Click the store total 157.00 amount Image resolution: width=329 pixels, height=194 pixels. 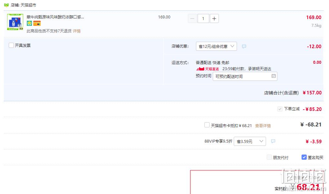pyautogui.click(x=312, y=93)
